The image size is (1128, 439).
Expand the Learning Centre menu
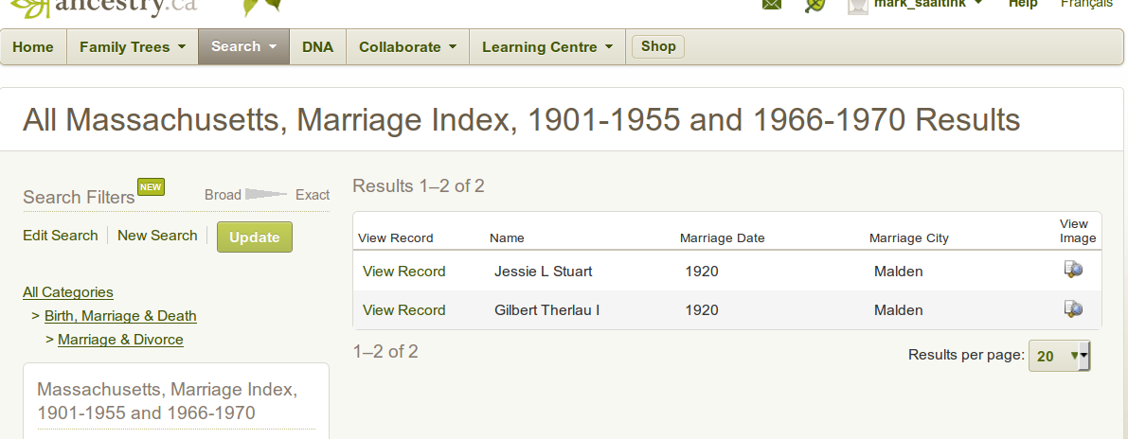tap(546, 46)
